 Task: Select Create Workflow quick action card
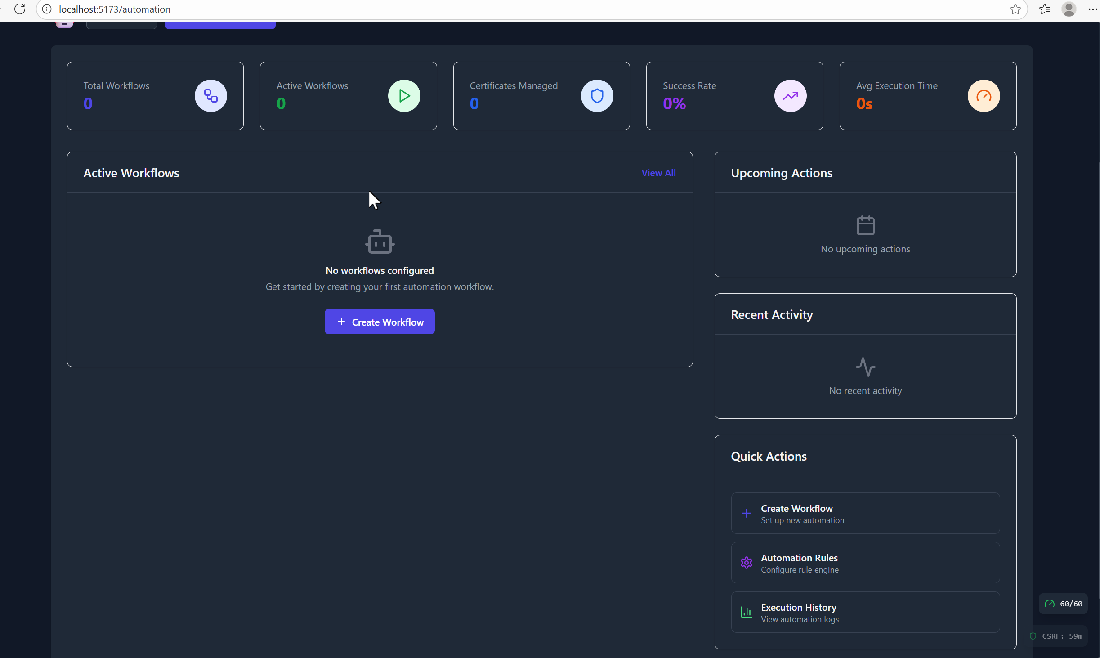click(x=865, y=513)
